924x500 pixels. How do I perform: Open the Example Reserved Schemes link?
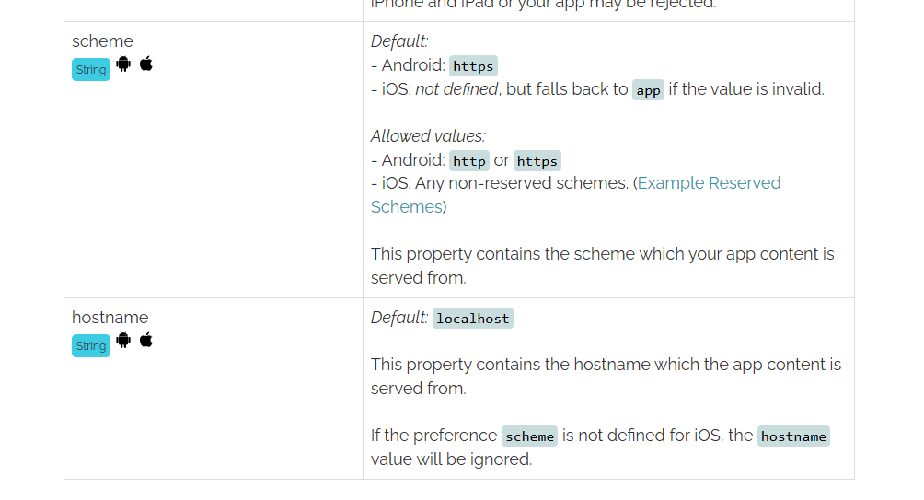tap(576, 194)
